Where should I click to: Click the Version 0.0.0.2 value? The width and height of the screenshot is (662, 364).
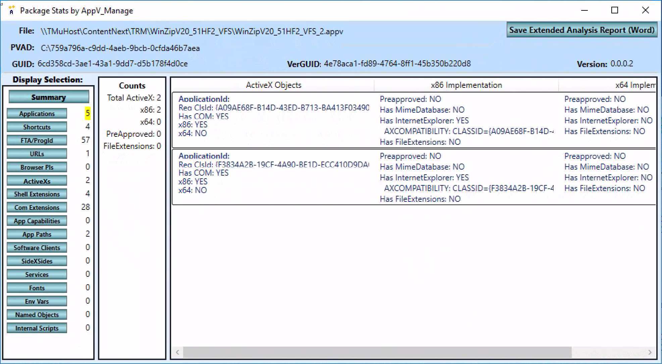tap(622, 64)
